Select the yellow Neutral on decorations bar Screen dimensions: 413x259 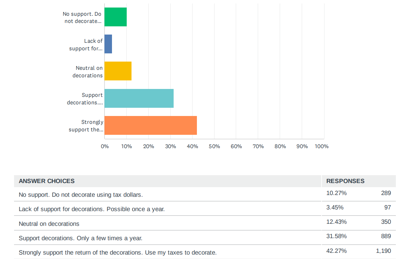tap(118, 71)
